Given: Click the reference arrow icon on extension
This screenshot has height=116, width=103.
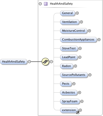Looking at the screenshot, I should [78, 112].
